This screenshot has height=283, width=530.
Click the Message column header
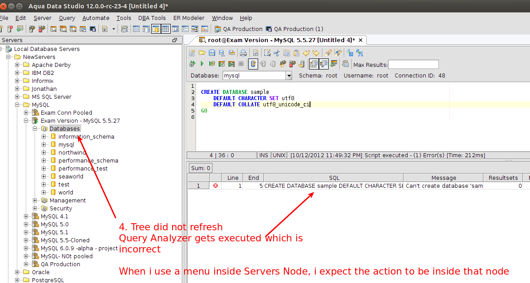pyautogui.click(x=444, y=178)
